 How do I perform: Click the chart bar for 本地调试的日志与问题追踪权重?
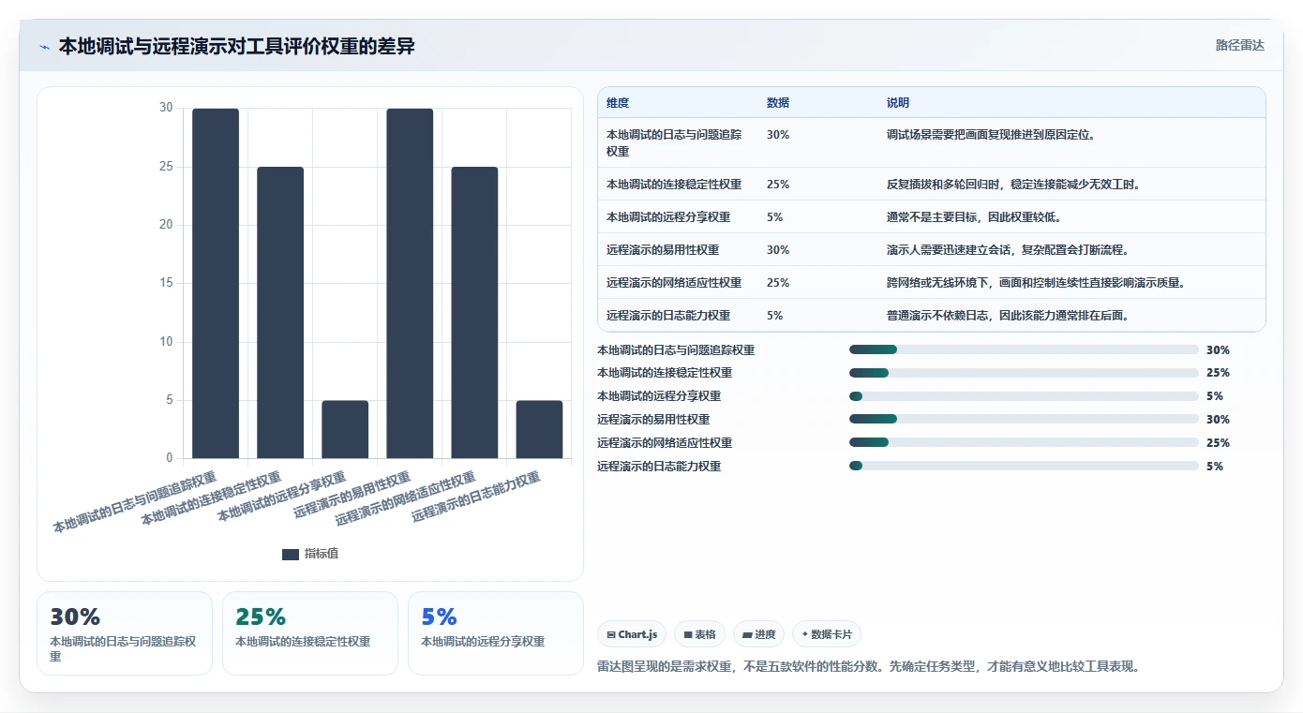pos(216,283)
